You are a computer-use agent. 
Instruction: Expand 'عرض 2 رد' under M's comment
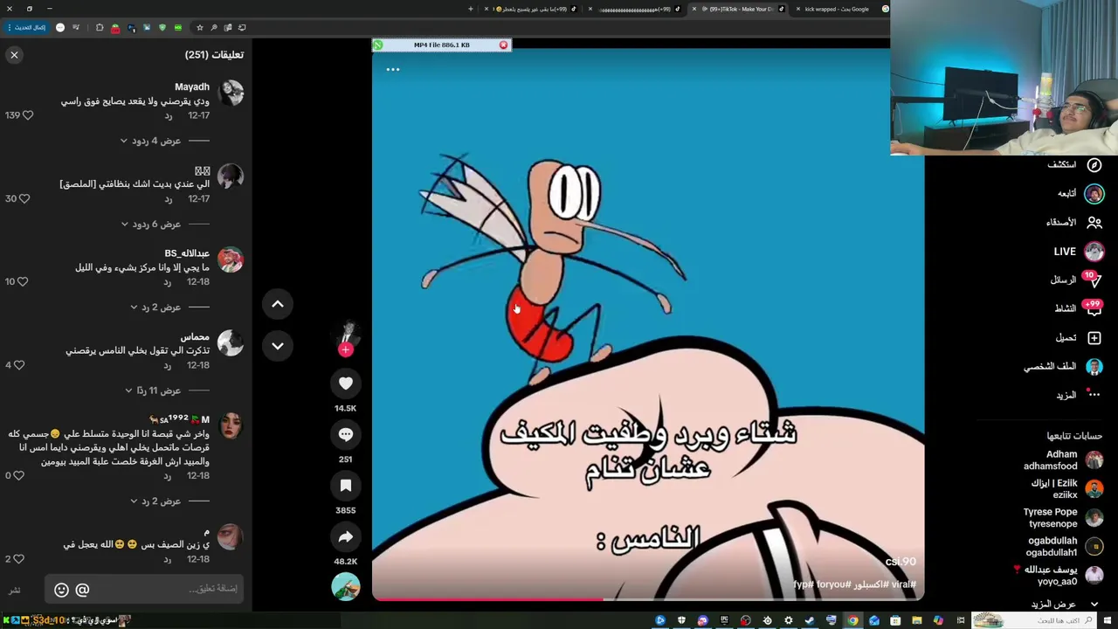click(155, 501)
